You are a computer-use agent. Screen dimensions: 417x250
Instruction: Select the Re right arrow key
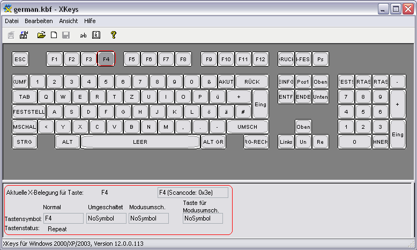(321, 142)
